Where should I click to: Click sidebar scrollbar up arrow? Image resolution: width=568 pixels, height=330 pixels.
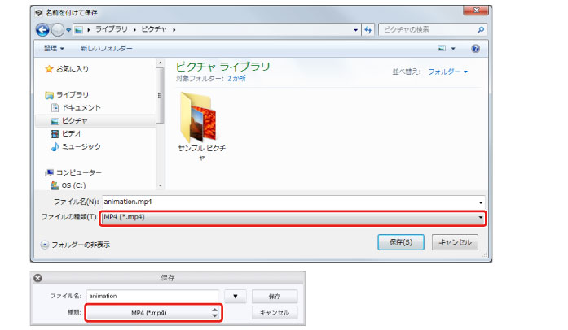(x=160, y=63)
